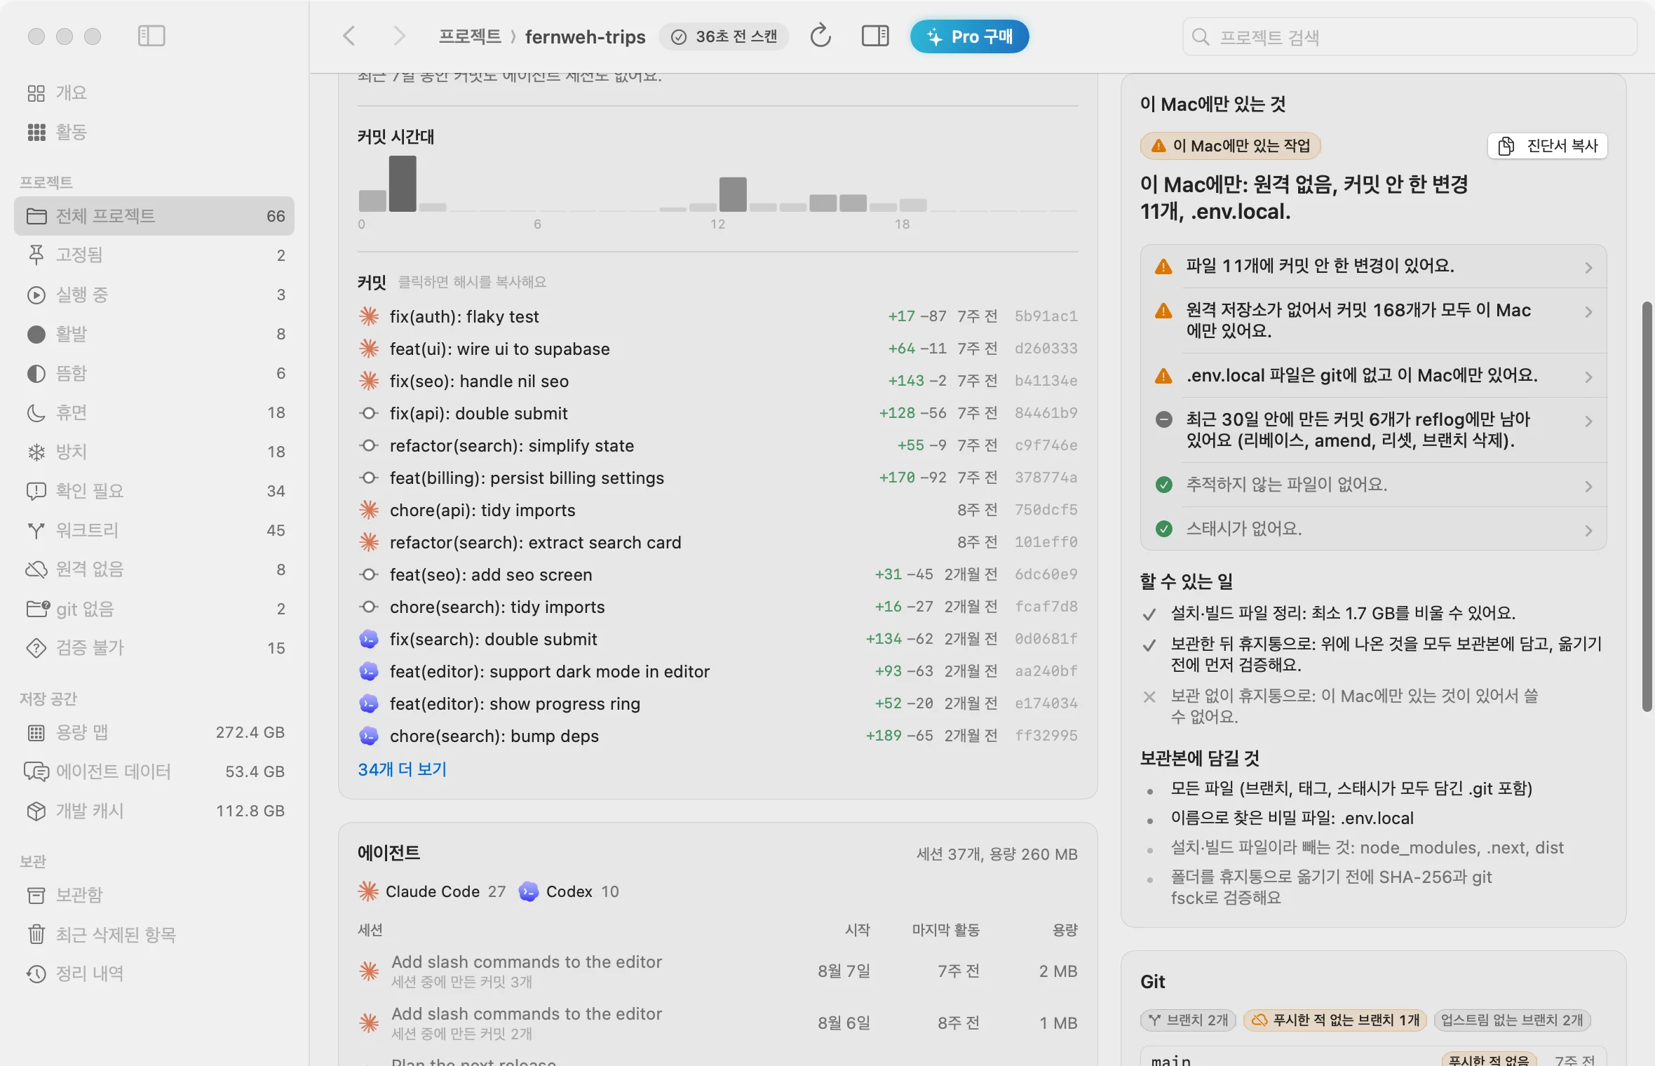Open 최근 삭제된 항목
Viewport: 1655px width, 1066px height.
tap(154, 934)
